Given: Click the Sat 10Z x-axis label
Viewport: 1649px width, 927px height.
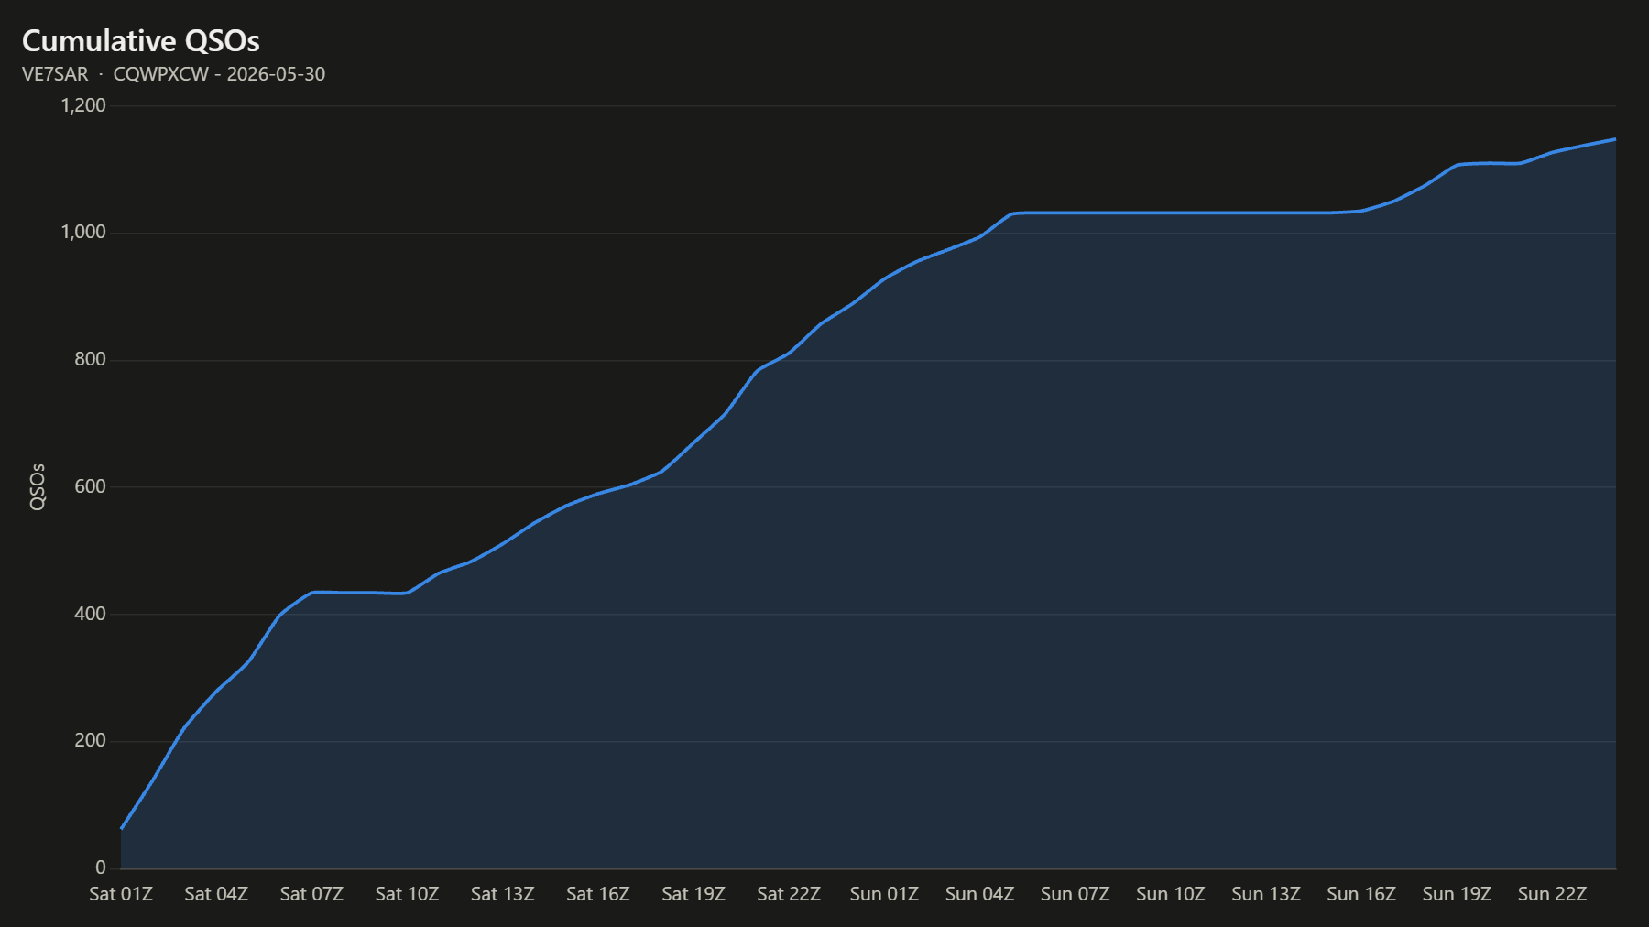Looking at the screenshot, I should click(407, 894).
